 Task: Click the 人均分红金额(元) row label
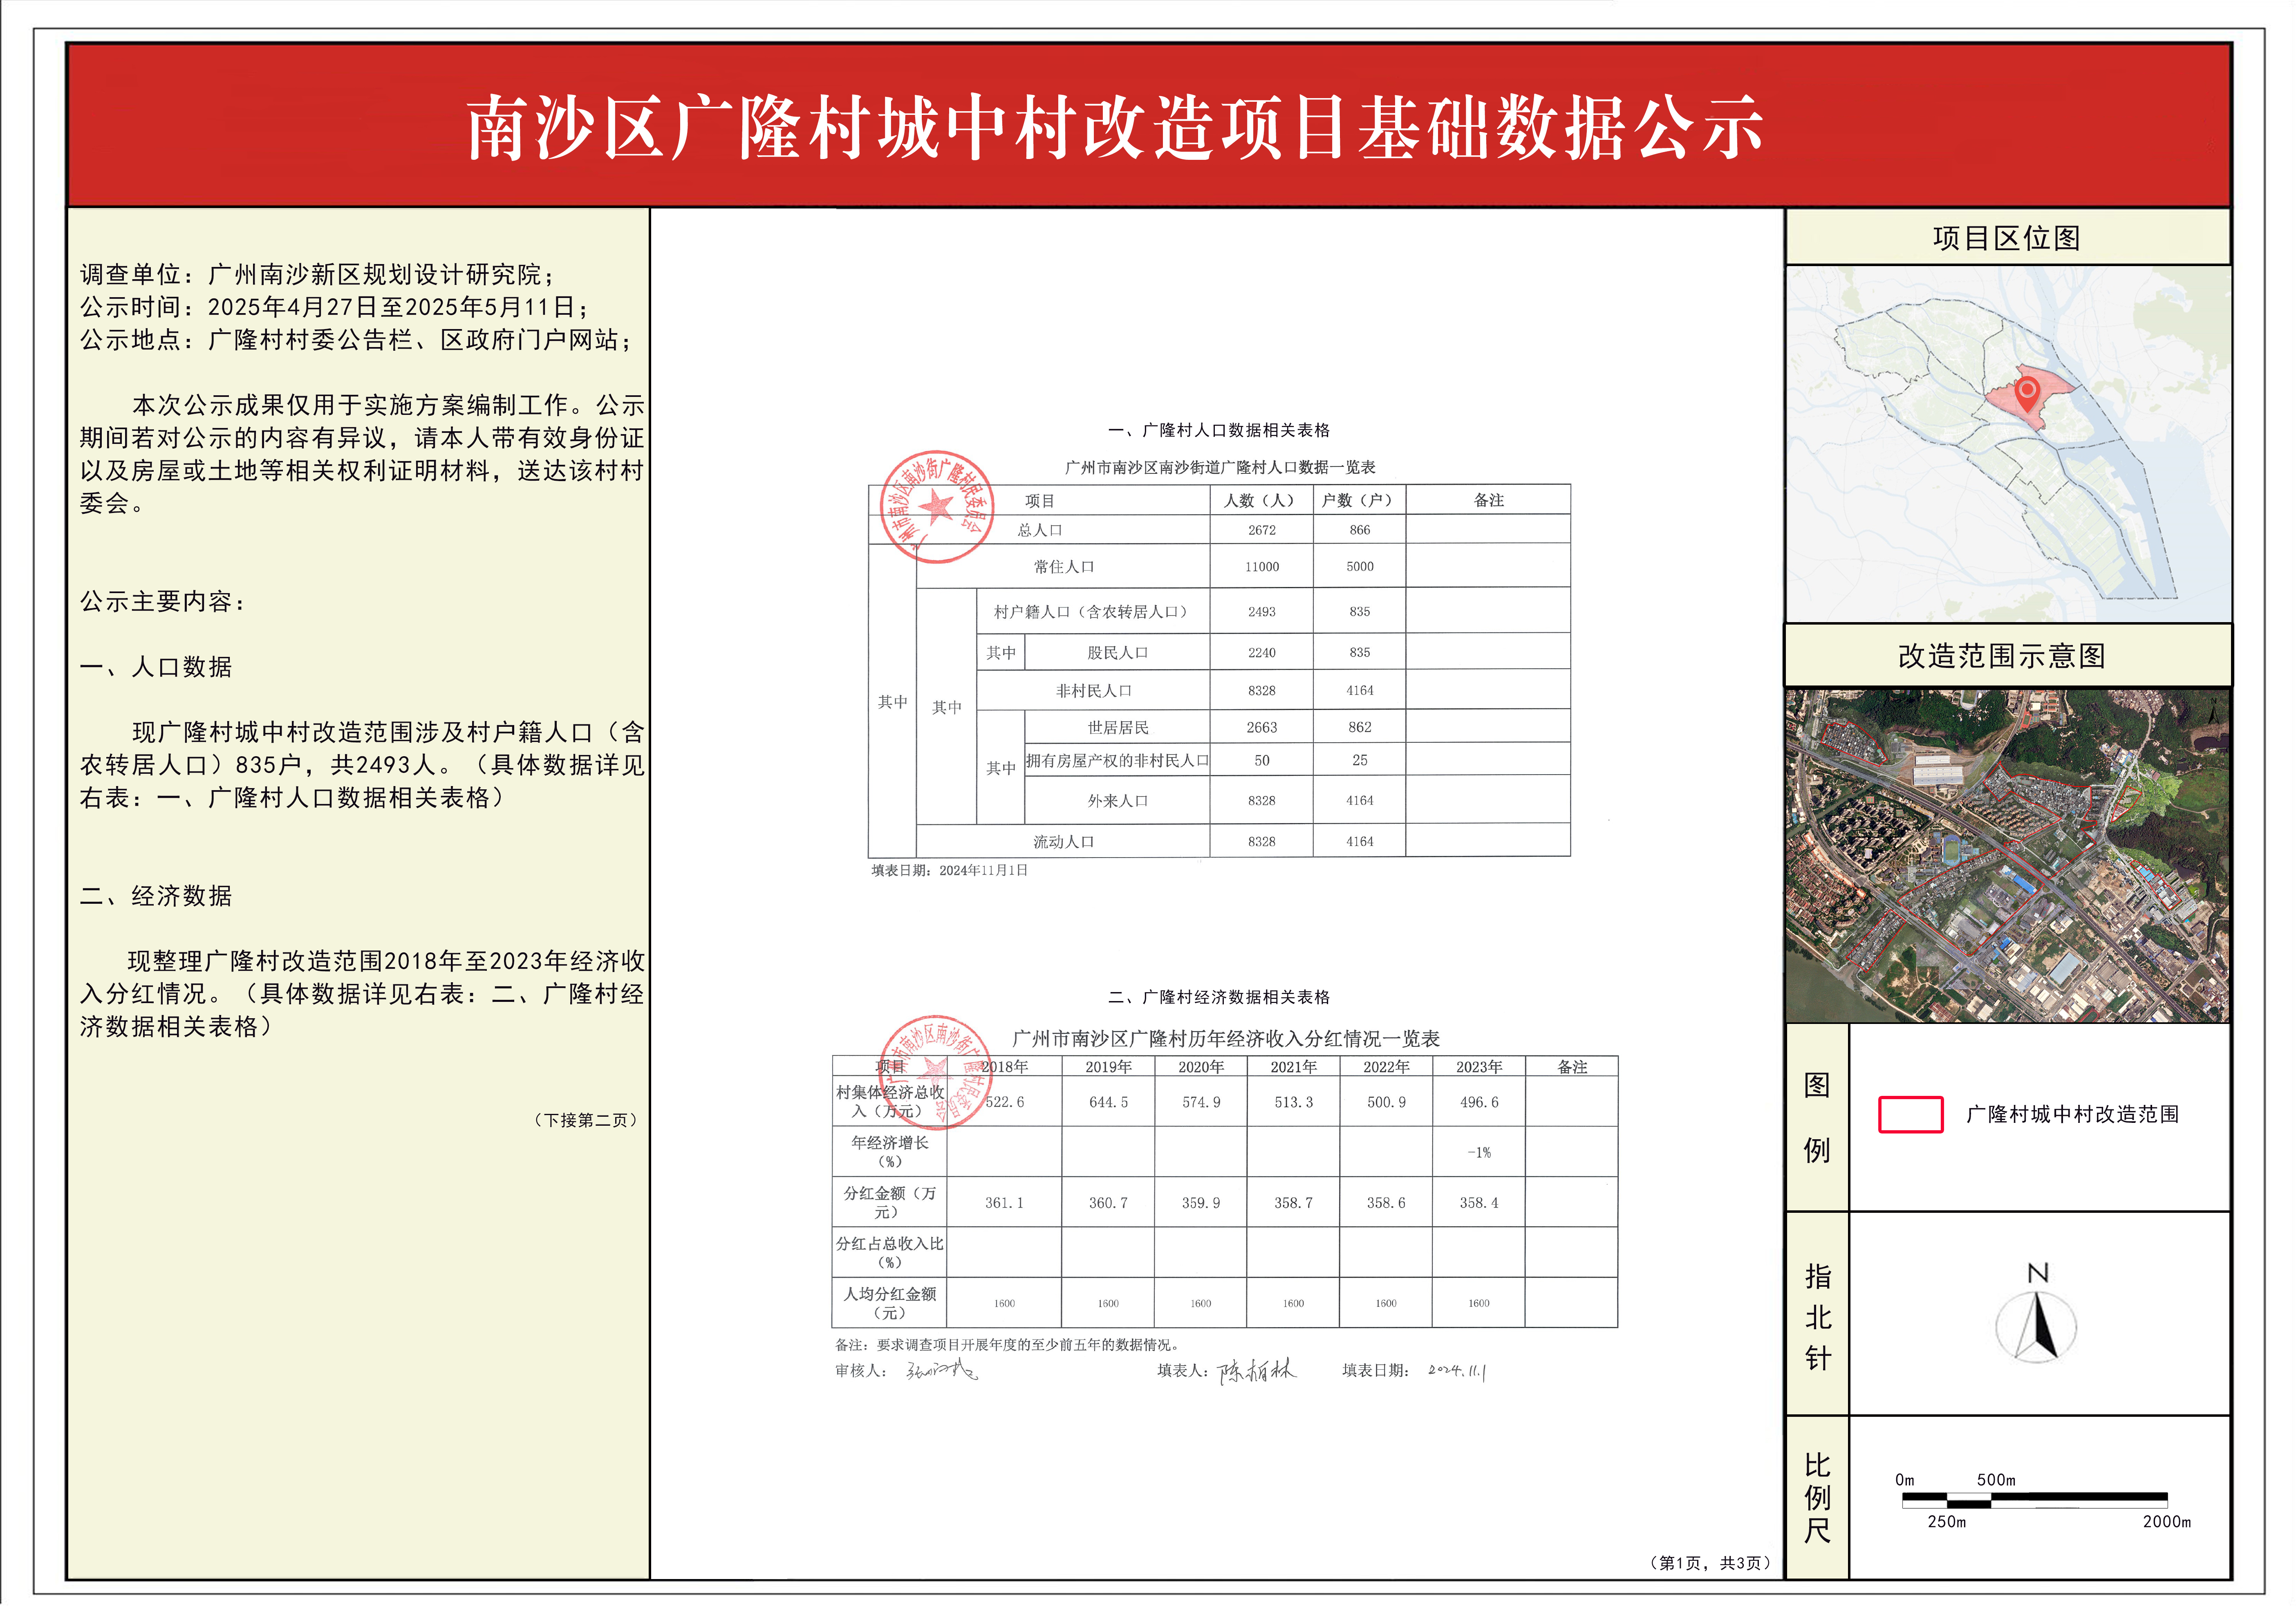pyautogui.click(x=889, y=1303)
